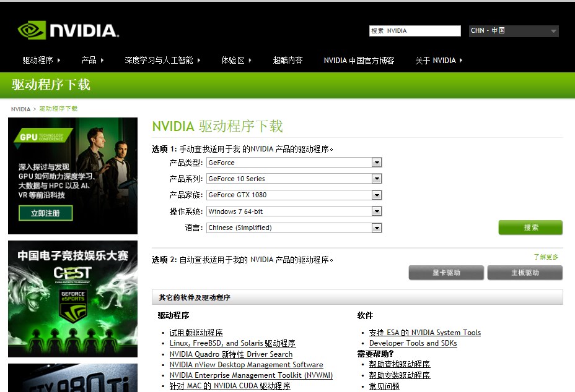Click the 了解更多 link
The width and height of the screenshot is (575, 392).
[546, 257]
